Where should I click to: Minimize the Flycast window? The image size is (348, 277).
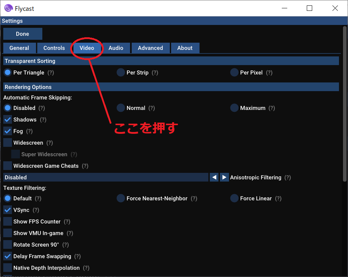(x=285, y=8)
